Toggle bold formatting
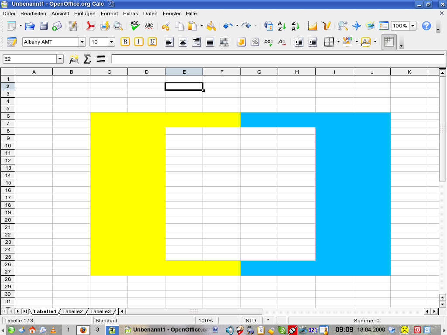447x335 pixels. 125,42
